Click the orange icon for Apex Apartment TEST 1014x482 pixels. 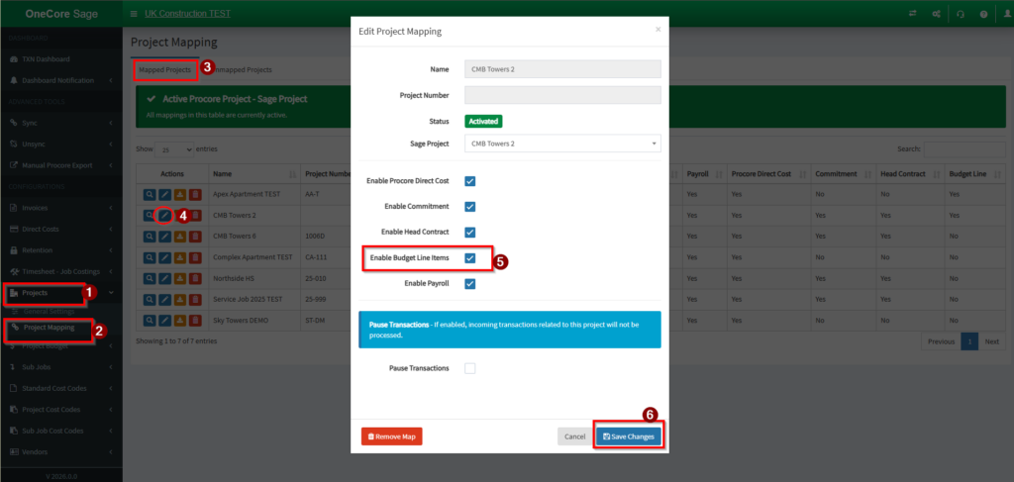tap(180, 194)
